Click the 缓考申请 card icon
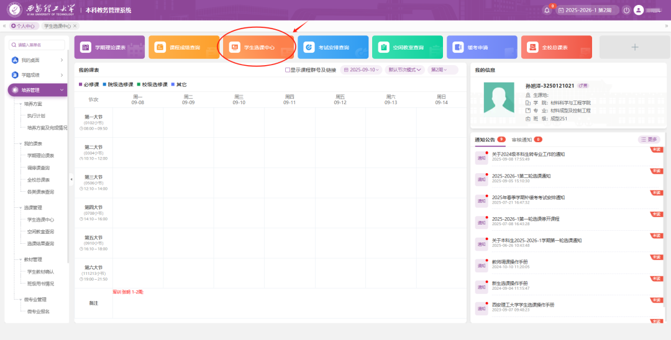Viewport: 671px width, 340px height. (459, 47)
